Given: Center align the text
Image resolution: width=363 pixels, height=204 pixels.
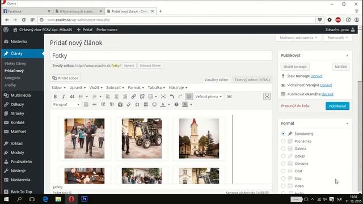Looking at the screenshot, I should [116, 96].
